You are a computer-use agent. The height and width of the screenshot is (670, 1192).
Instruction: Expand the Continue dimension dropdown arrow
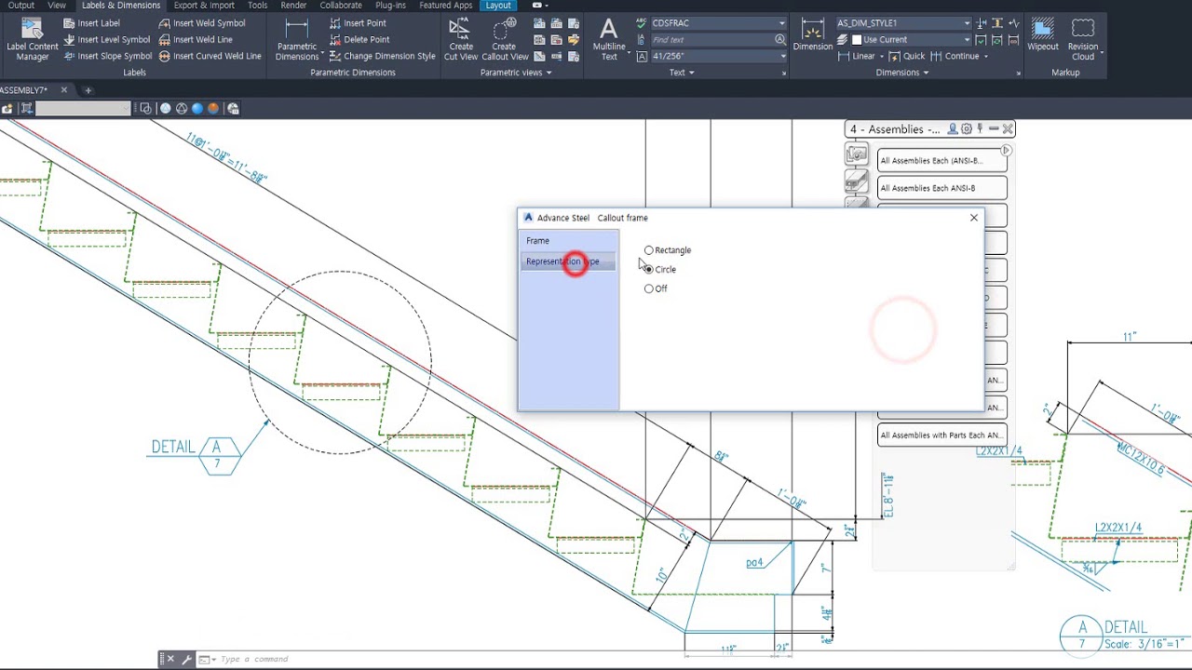986,56
